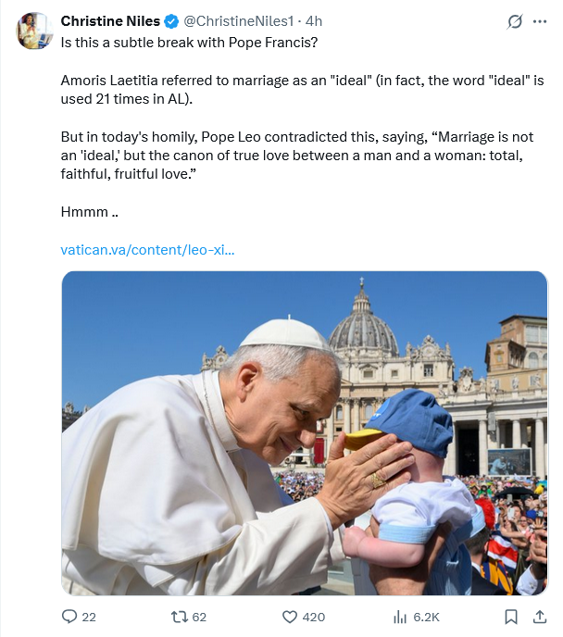Click the 22 replies count
Image resolution: width=563 pixels, height=637 pixels.
click(89, 617)
